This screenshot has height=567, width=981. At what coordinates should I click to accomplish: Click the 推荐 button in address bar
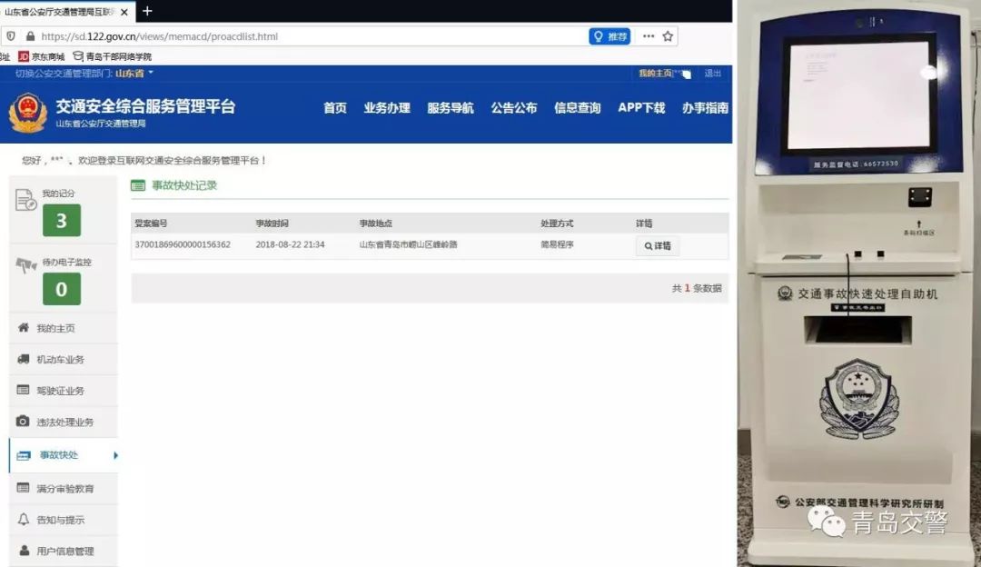click(x=609, y=36)
